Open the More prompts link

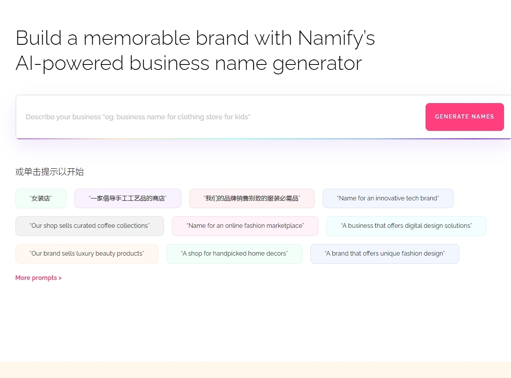[x=36, y=278]
